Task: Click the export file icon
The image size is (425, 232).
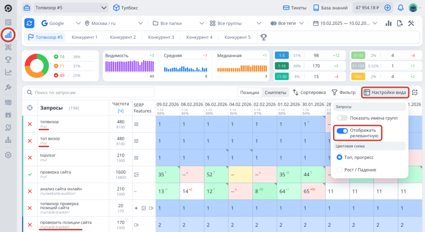Action: [399, 23]
